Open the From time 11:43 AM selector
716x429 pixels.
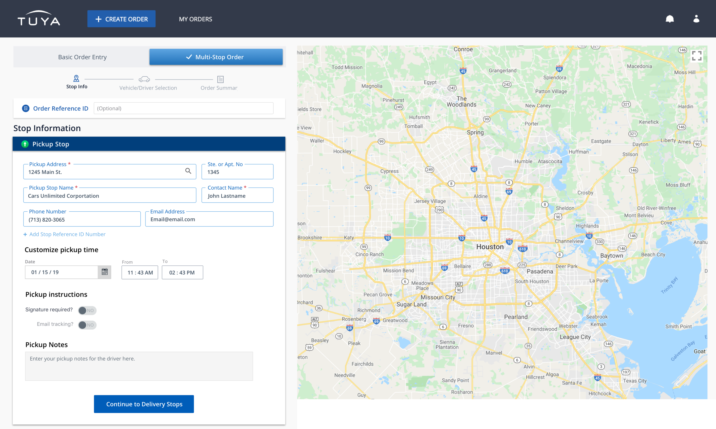[140, 273]
